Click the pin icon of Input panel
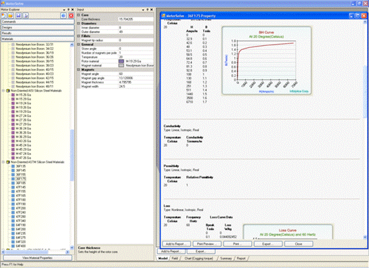The image size is (369, 268). click(147, 9)
